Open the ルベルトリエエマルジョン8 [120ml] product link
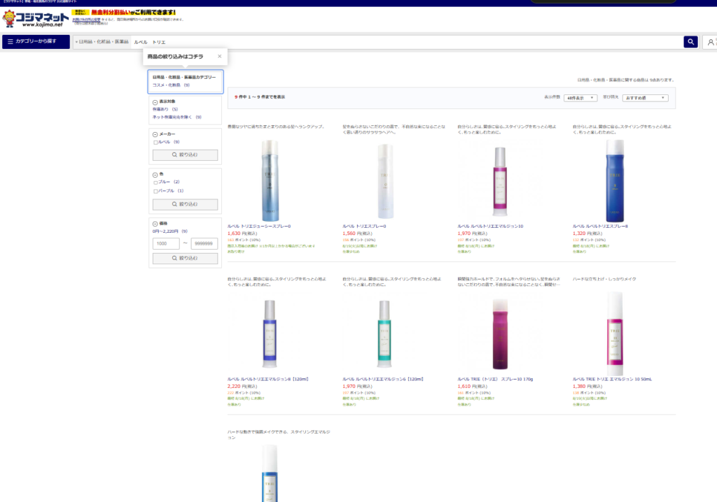The width and height of the screenshot is (717, 502). pos(268,379)
